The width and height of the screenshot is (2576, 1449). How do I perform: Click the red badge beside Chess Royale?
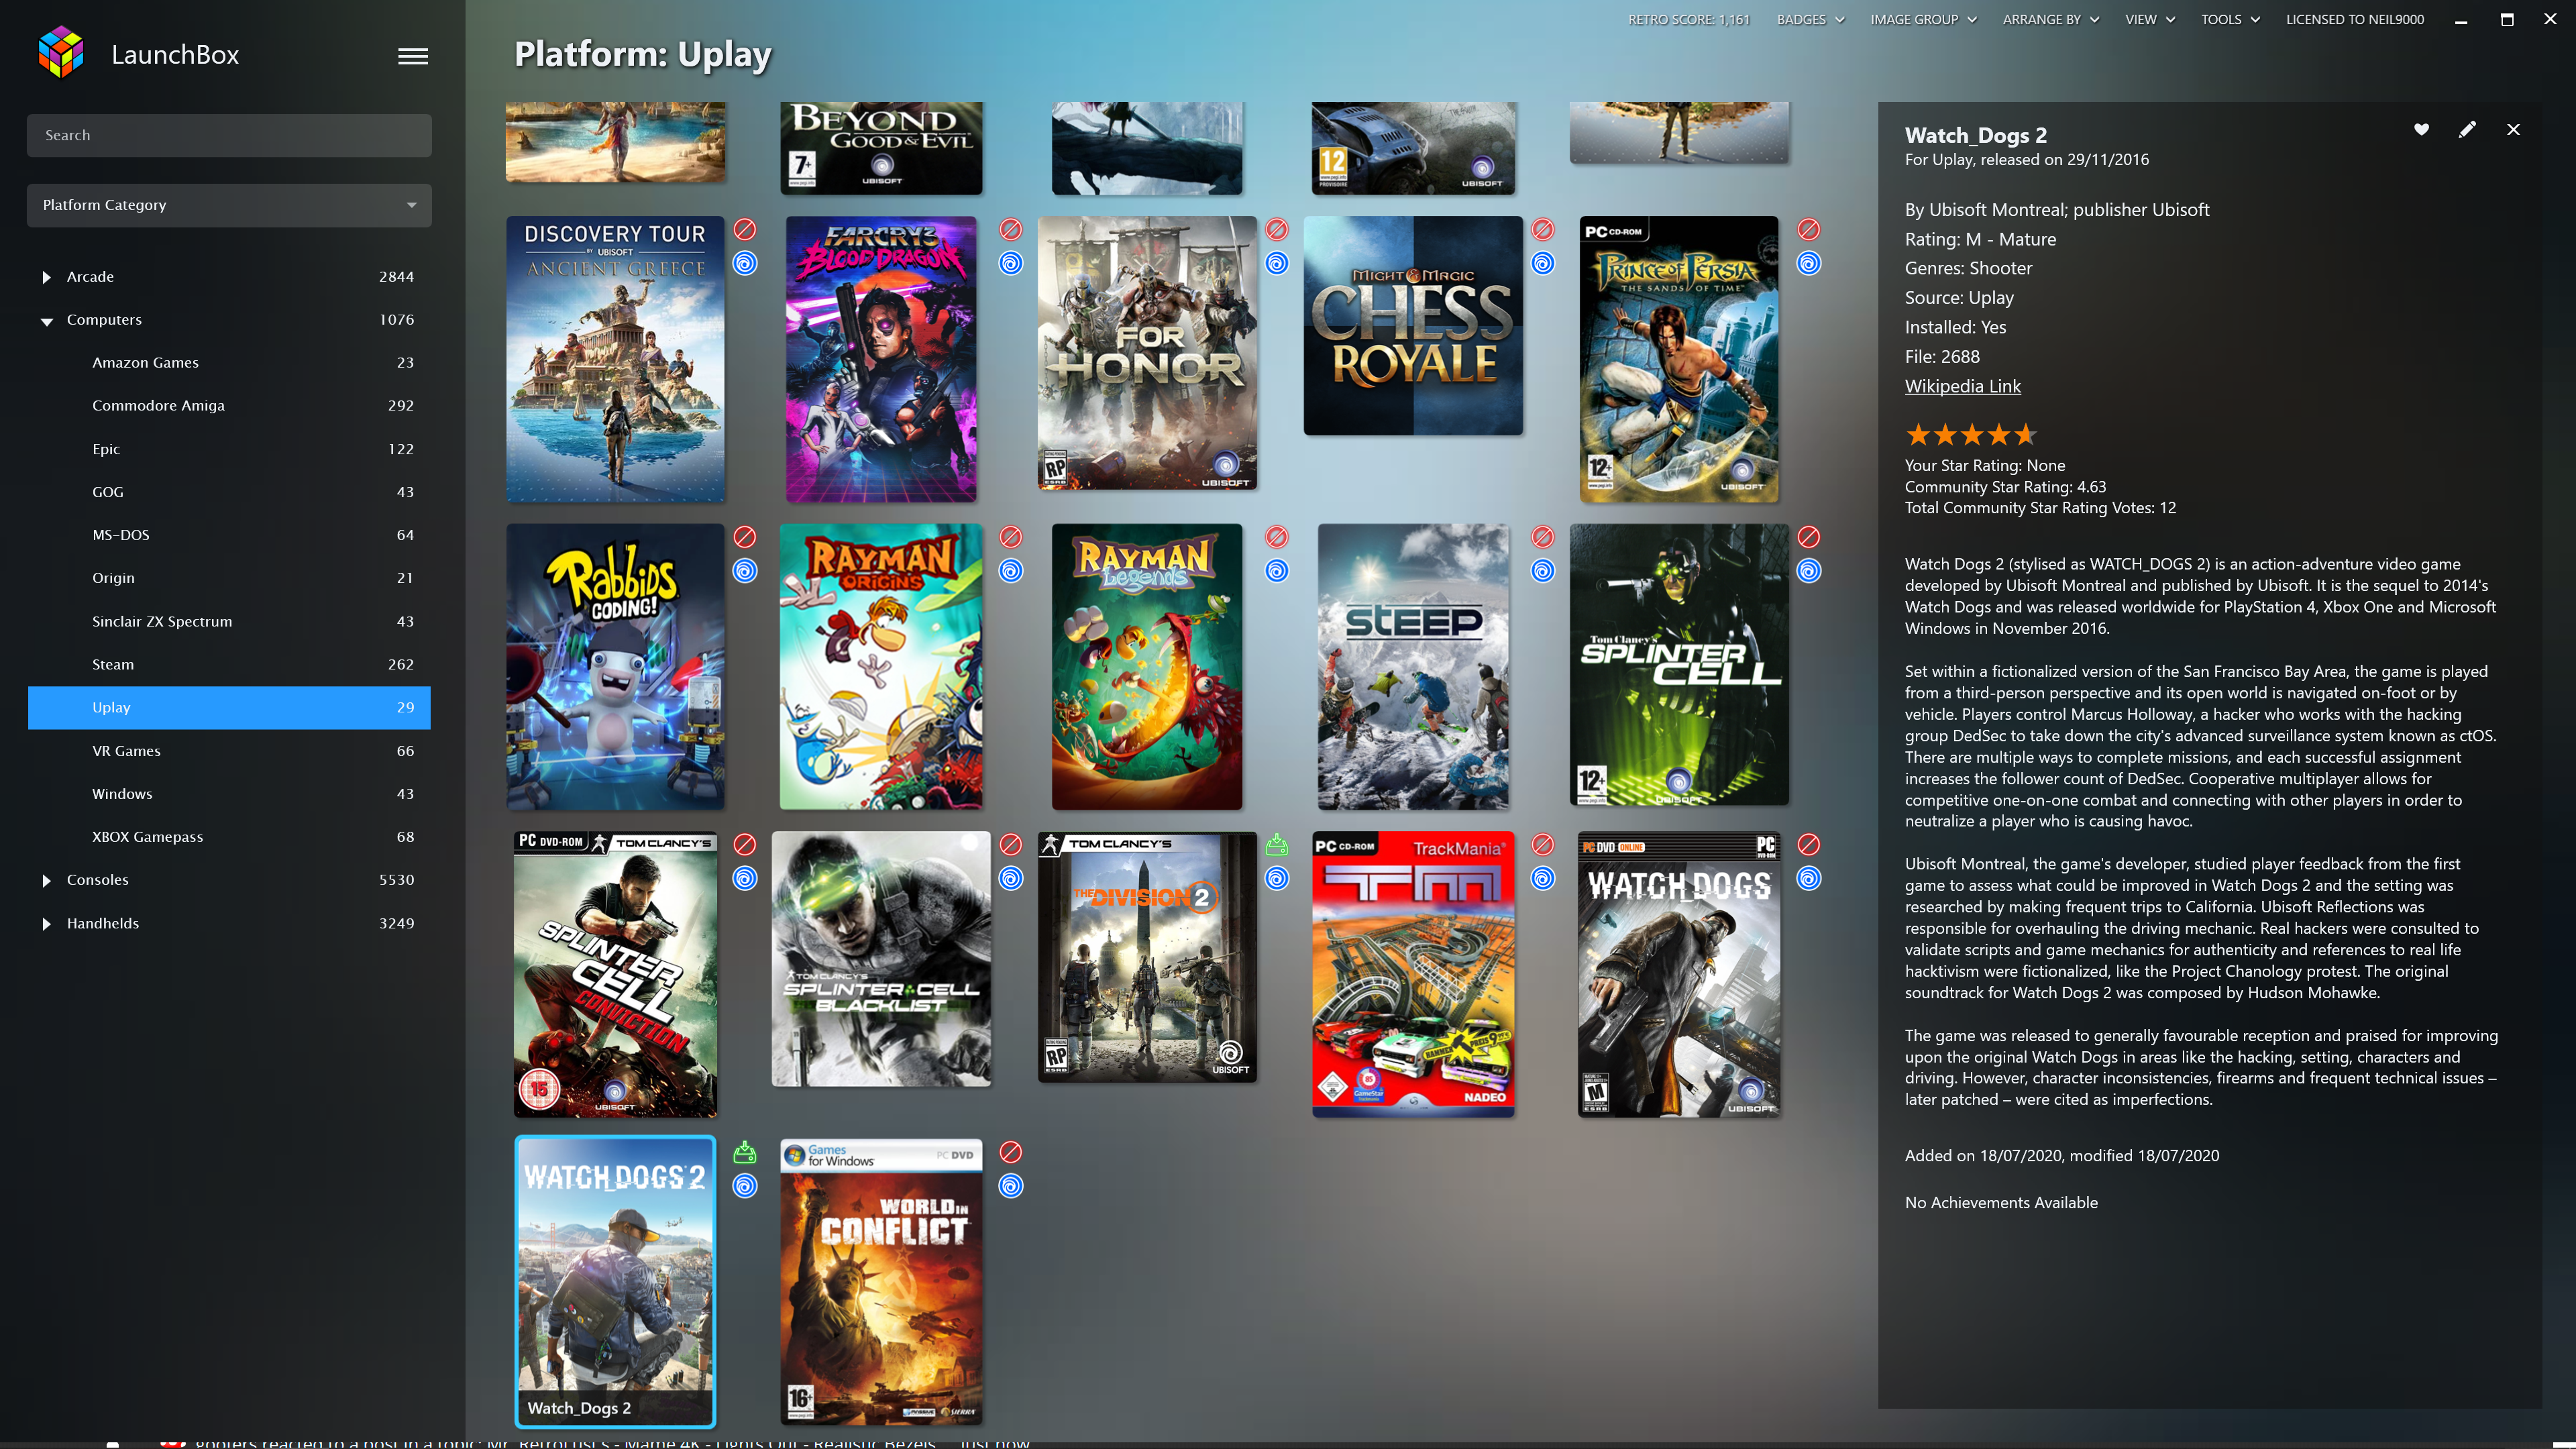[x=1543, y=229]
